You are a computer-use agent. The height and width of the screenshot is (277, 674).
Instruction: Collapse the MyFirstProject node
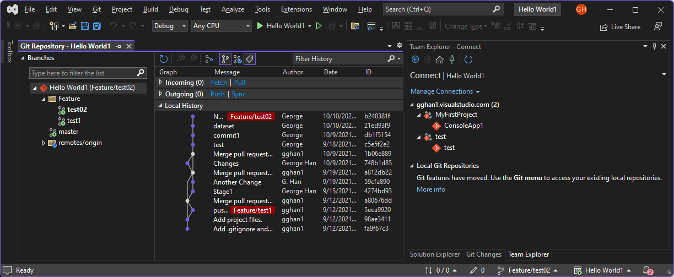tap(419, 115)
